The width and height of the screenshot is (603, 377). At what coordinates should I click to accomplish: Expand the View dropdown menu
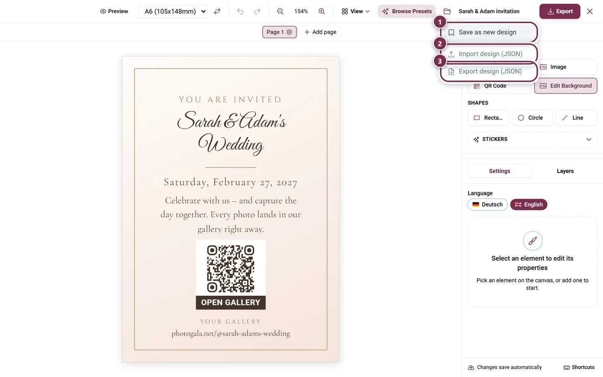pos(356,11)
